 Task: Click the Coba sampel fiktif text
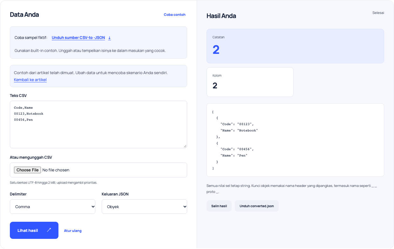tap(31, 38)
